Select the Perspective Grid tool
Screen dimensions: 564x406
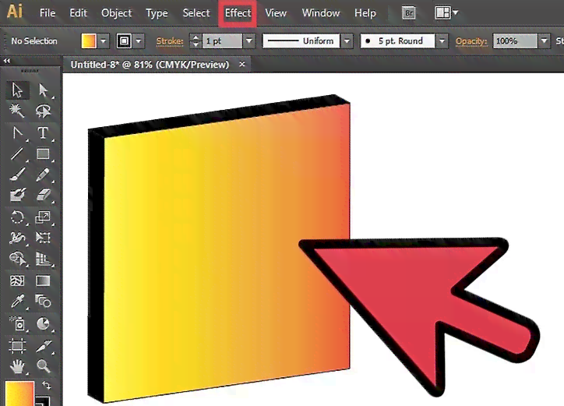[43, 259]
